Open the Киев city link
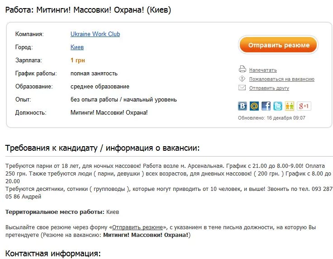 [77, 47]
